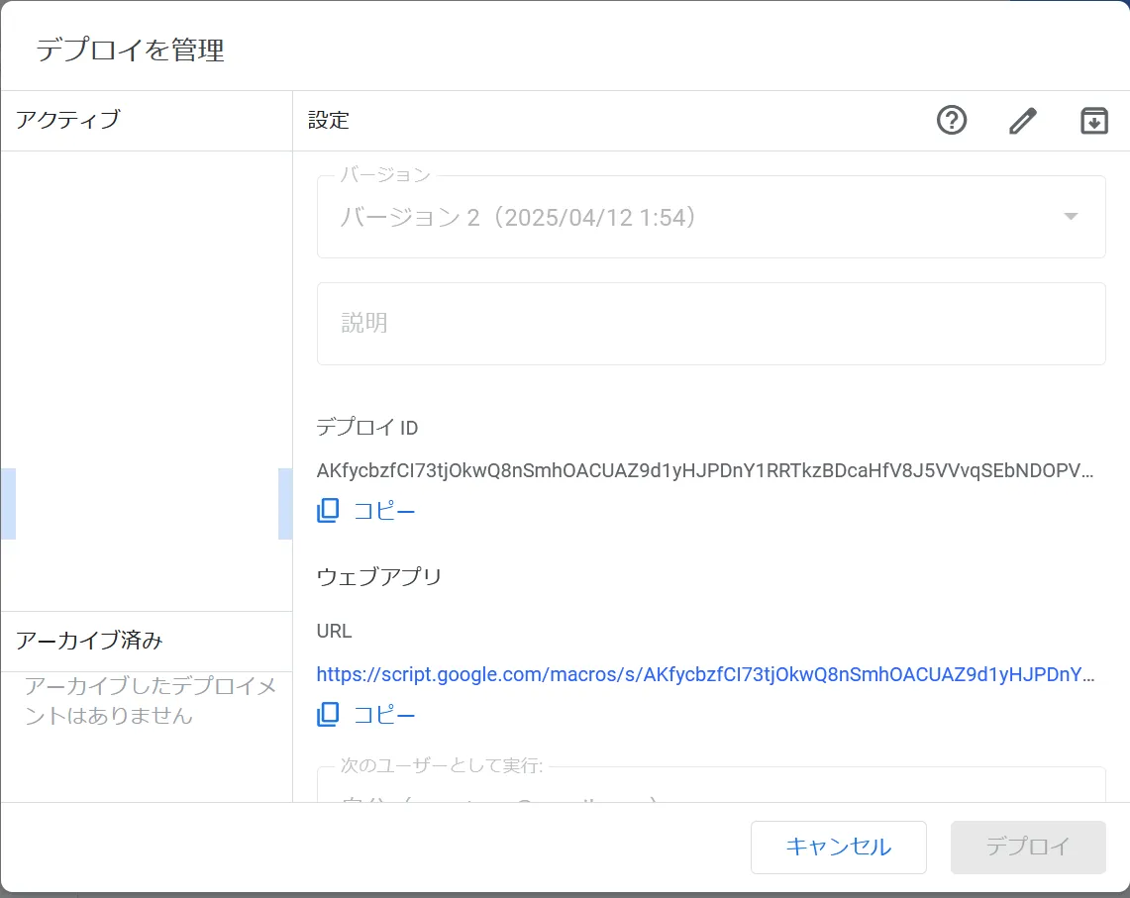Click コピー text under デプロイ ID
The image size is (1130, 898).
[384, 512]
